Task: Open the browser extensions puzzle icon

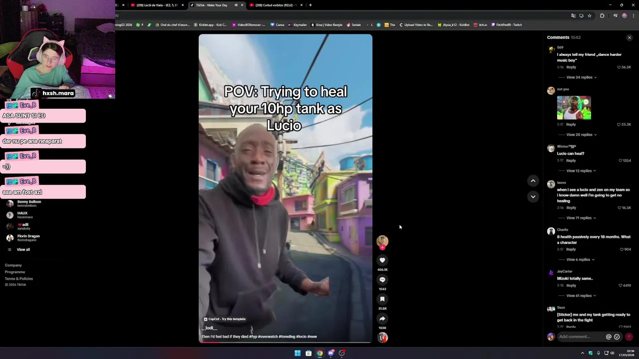Action: 602,16
